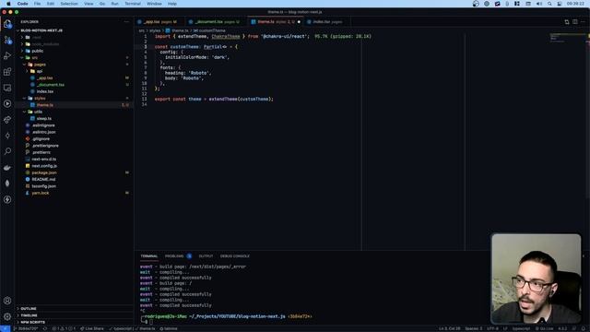Expand the api folder
This screenshot has height=332, width=590.
(x=74, y=71)
